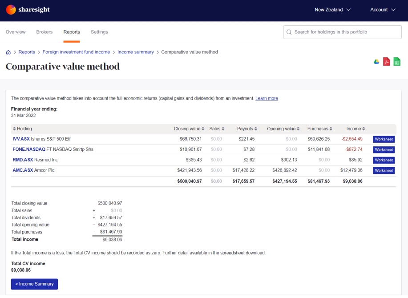408x298 pixels.
Task: Expand the Account menu
Action: pos(383,10)
